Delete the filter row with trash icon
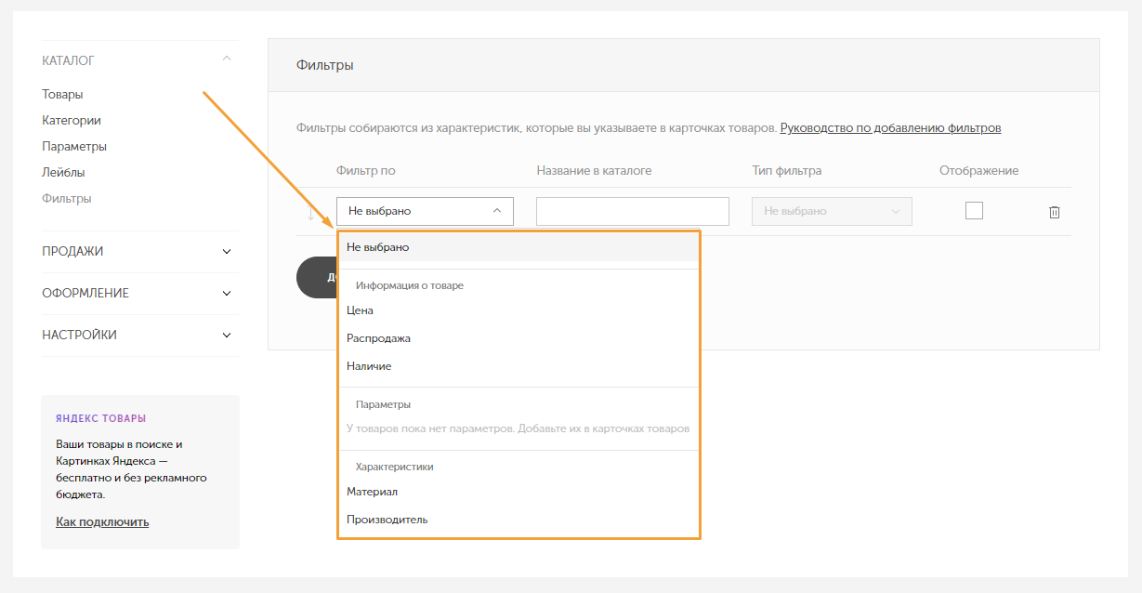 [1054, 212]
